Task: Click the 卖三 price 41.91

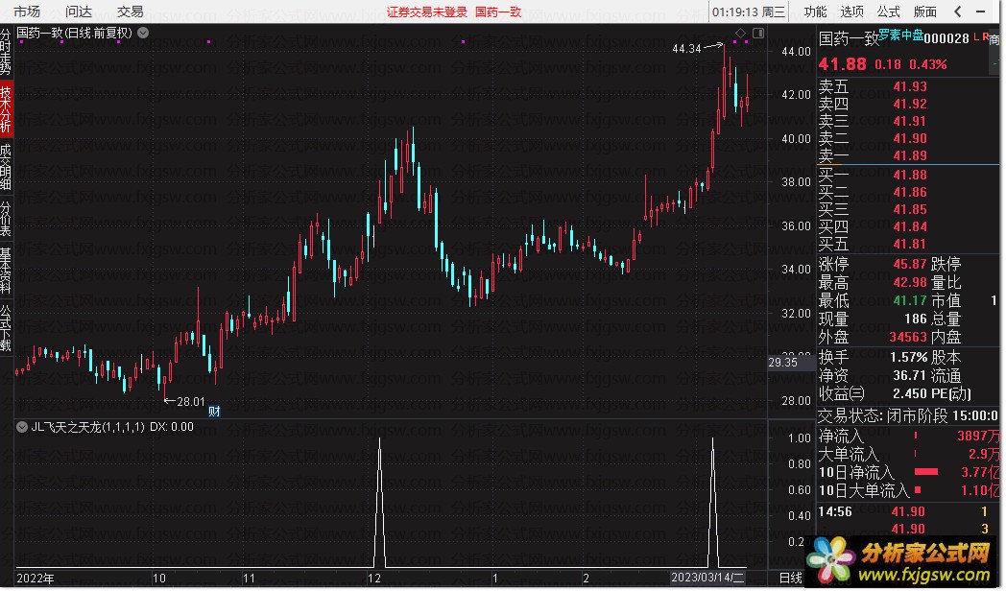Action: tap(910, 121)
